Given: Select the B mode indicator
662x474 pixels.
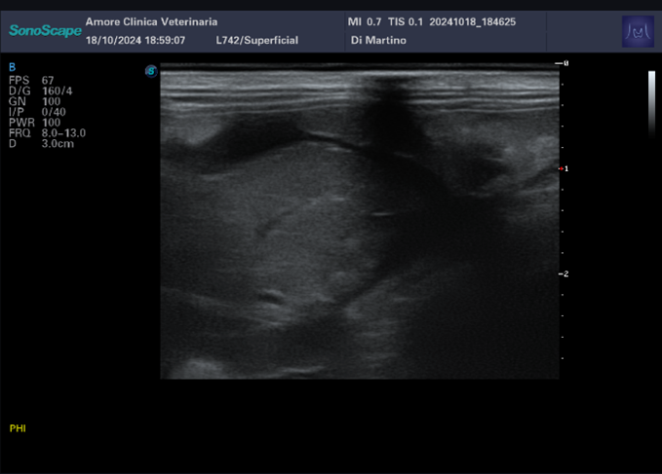Looking at the screenshot, I should [13, 67].
